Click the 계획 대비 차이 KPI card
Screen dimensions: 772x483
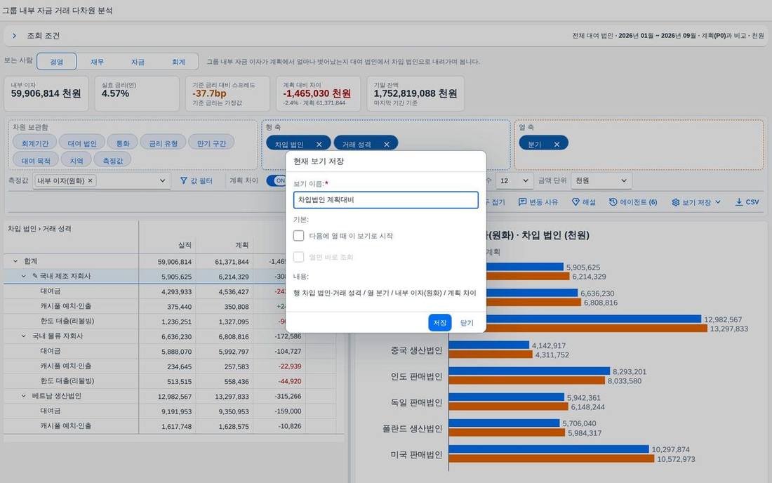(318, 93)
